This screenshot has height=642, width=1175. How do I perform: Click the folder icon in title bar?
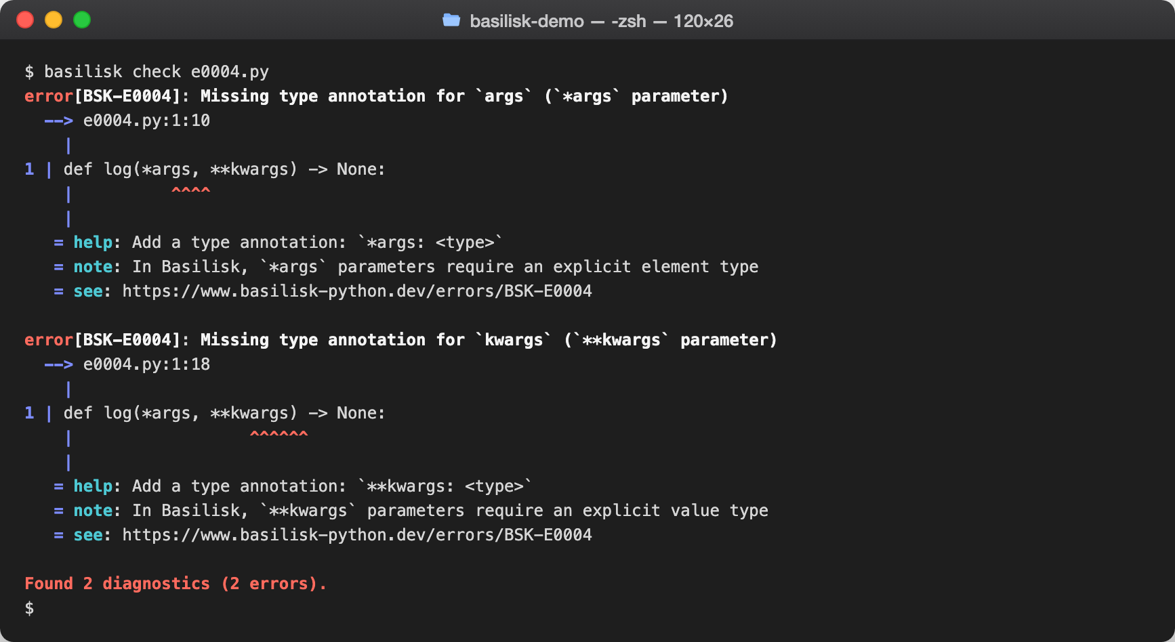(451, 20)
